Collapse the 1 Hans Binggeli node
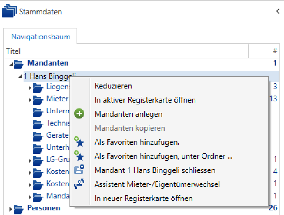This screenshot has width=284, height=215. pos(21,76)
